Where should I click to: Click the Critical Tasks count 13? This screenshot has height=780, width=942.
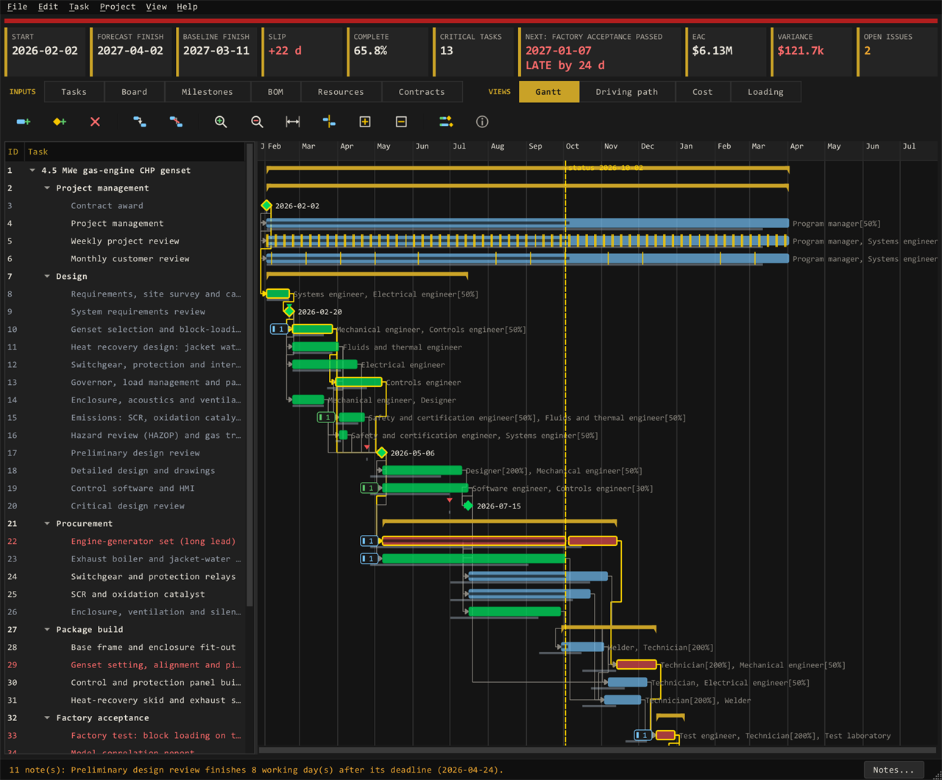point(474,51)
